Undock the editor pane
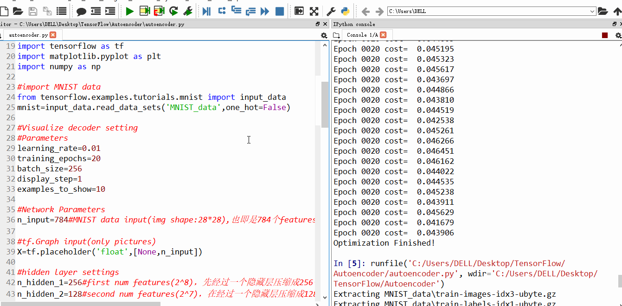The width and height of the screenshot is (622, 306). pos(318,24)
